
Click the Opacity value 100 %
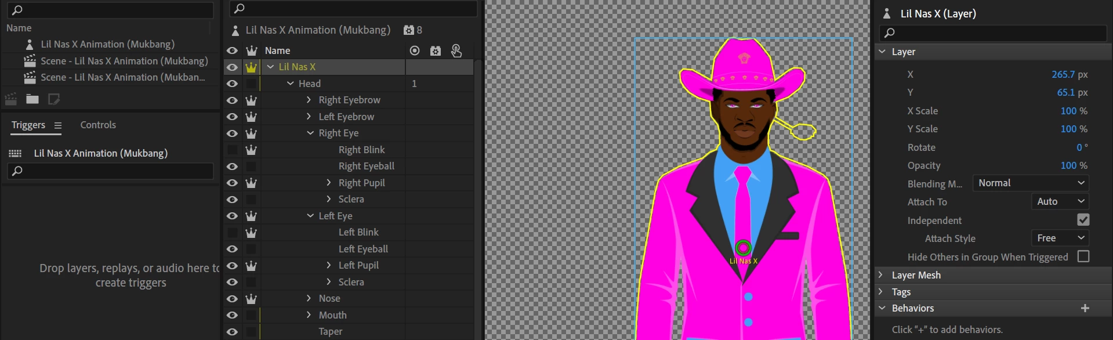point(1074,165)
